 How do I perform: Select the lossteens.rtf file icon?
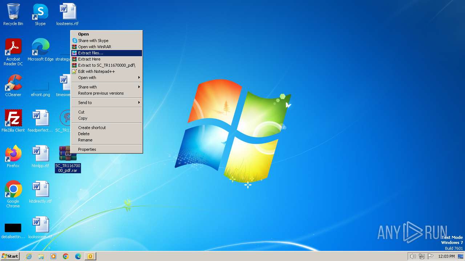point(68,14)
